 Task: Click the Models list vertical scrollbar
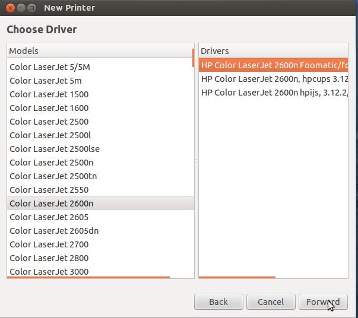point(194,58)
